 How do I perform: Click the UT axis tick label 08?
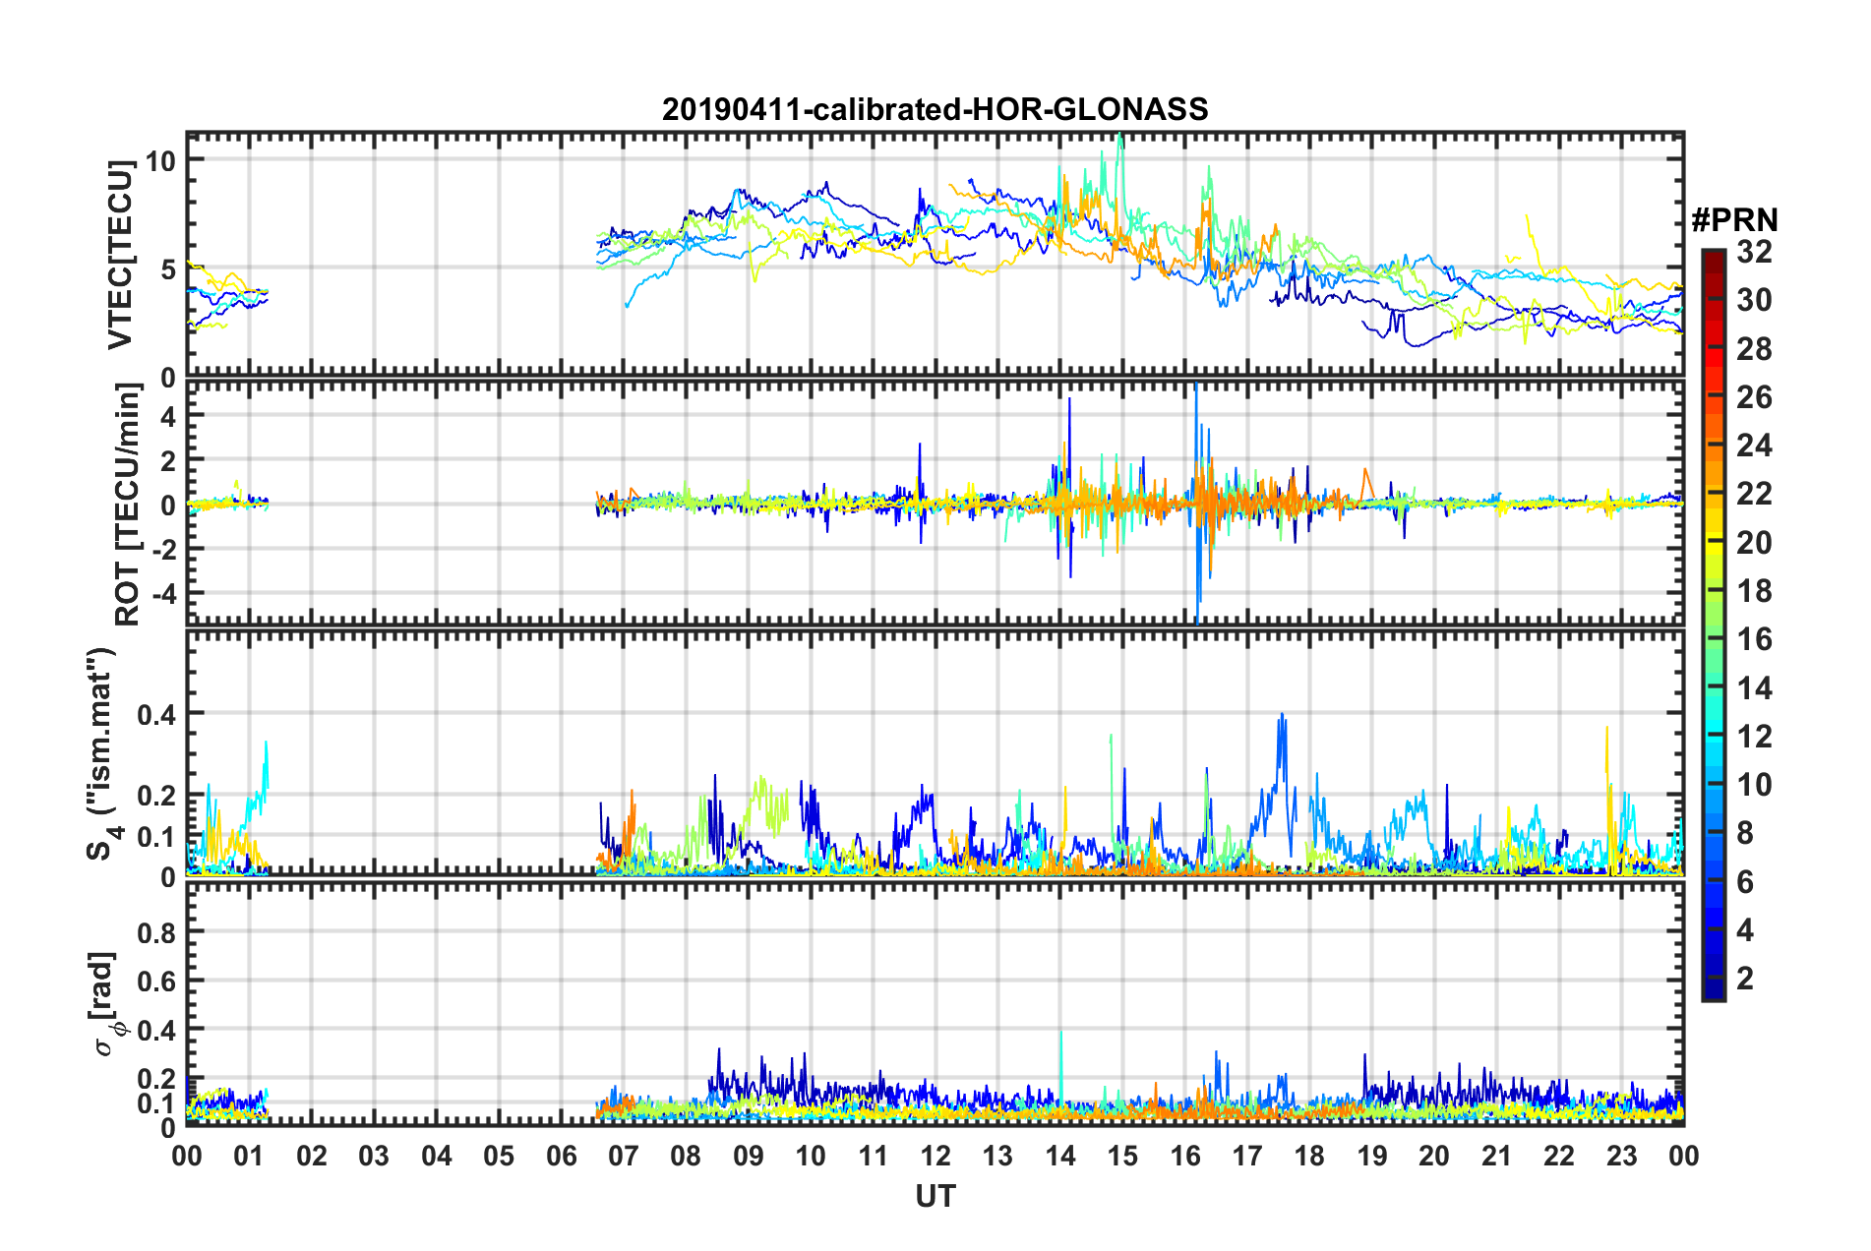(x=686, y=1156)
